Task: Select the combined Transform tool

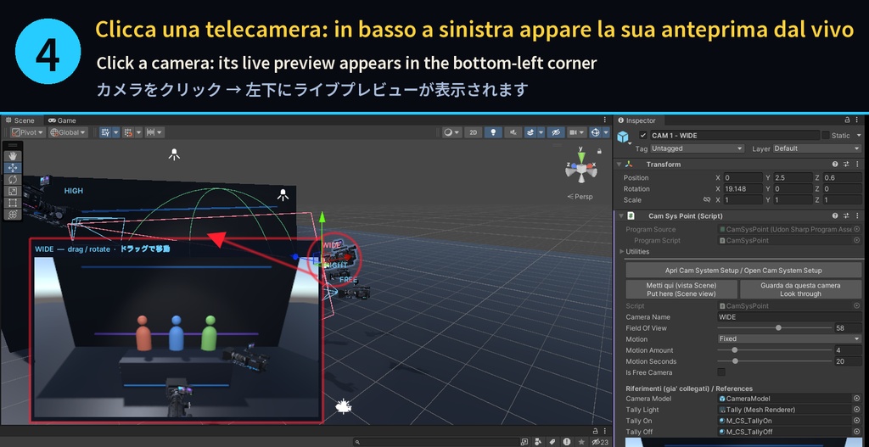Action: point(12,215)
